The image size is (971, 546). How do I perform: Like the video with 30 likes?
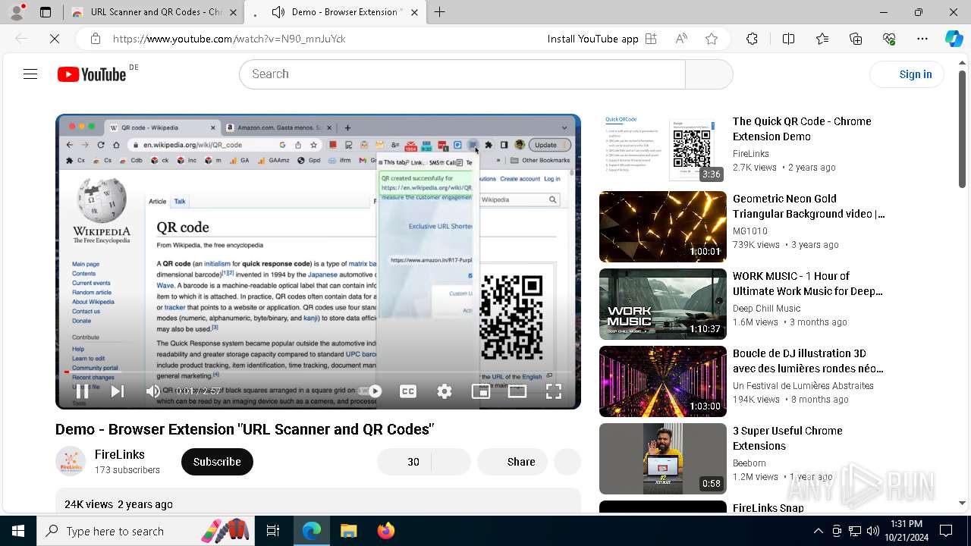coord(404,462)
